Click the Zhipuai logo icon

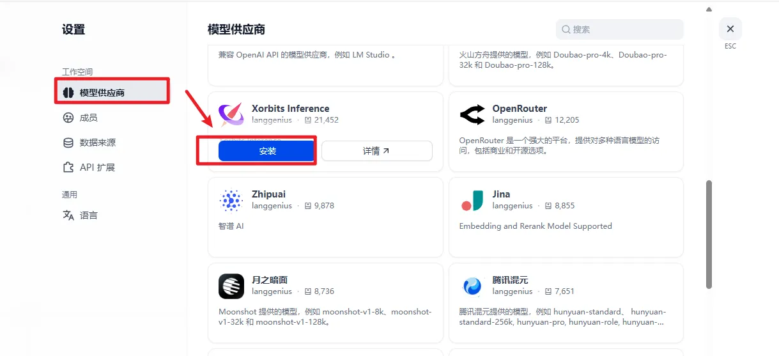(231, 200)
